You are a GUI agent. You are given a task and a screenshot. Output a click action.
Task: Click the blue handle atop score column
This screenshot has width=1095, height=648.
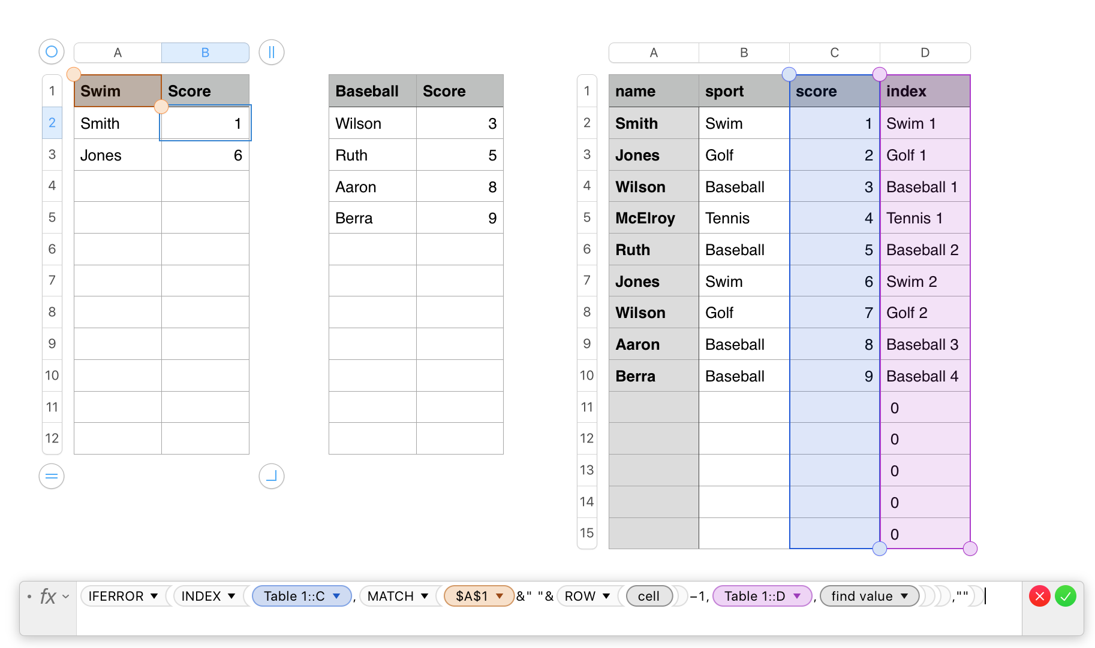[x=789, y=74]
